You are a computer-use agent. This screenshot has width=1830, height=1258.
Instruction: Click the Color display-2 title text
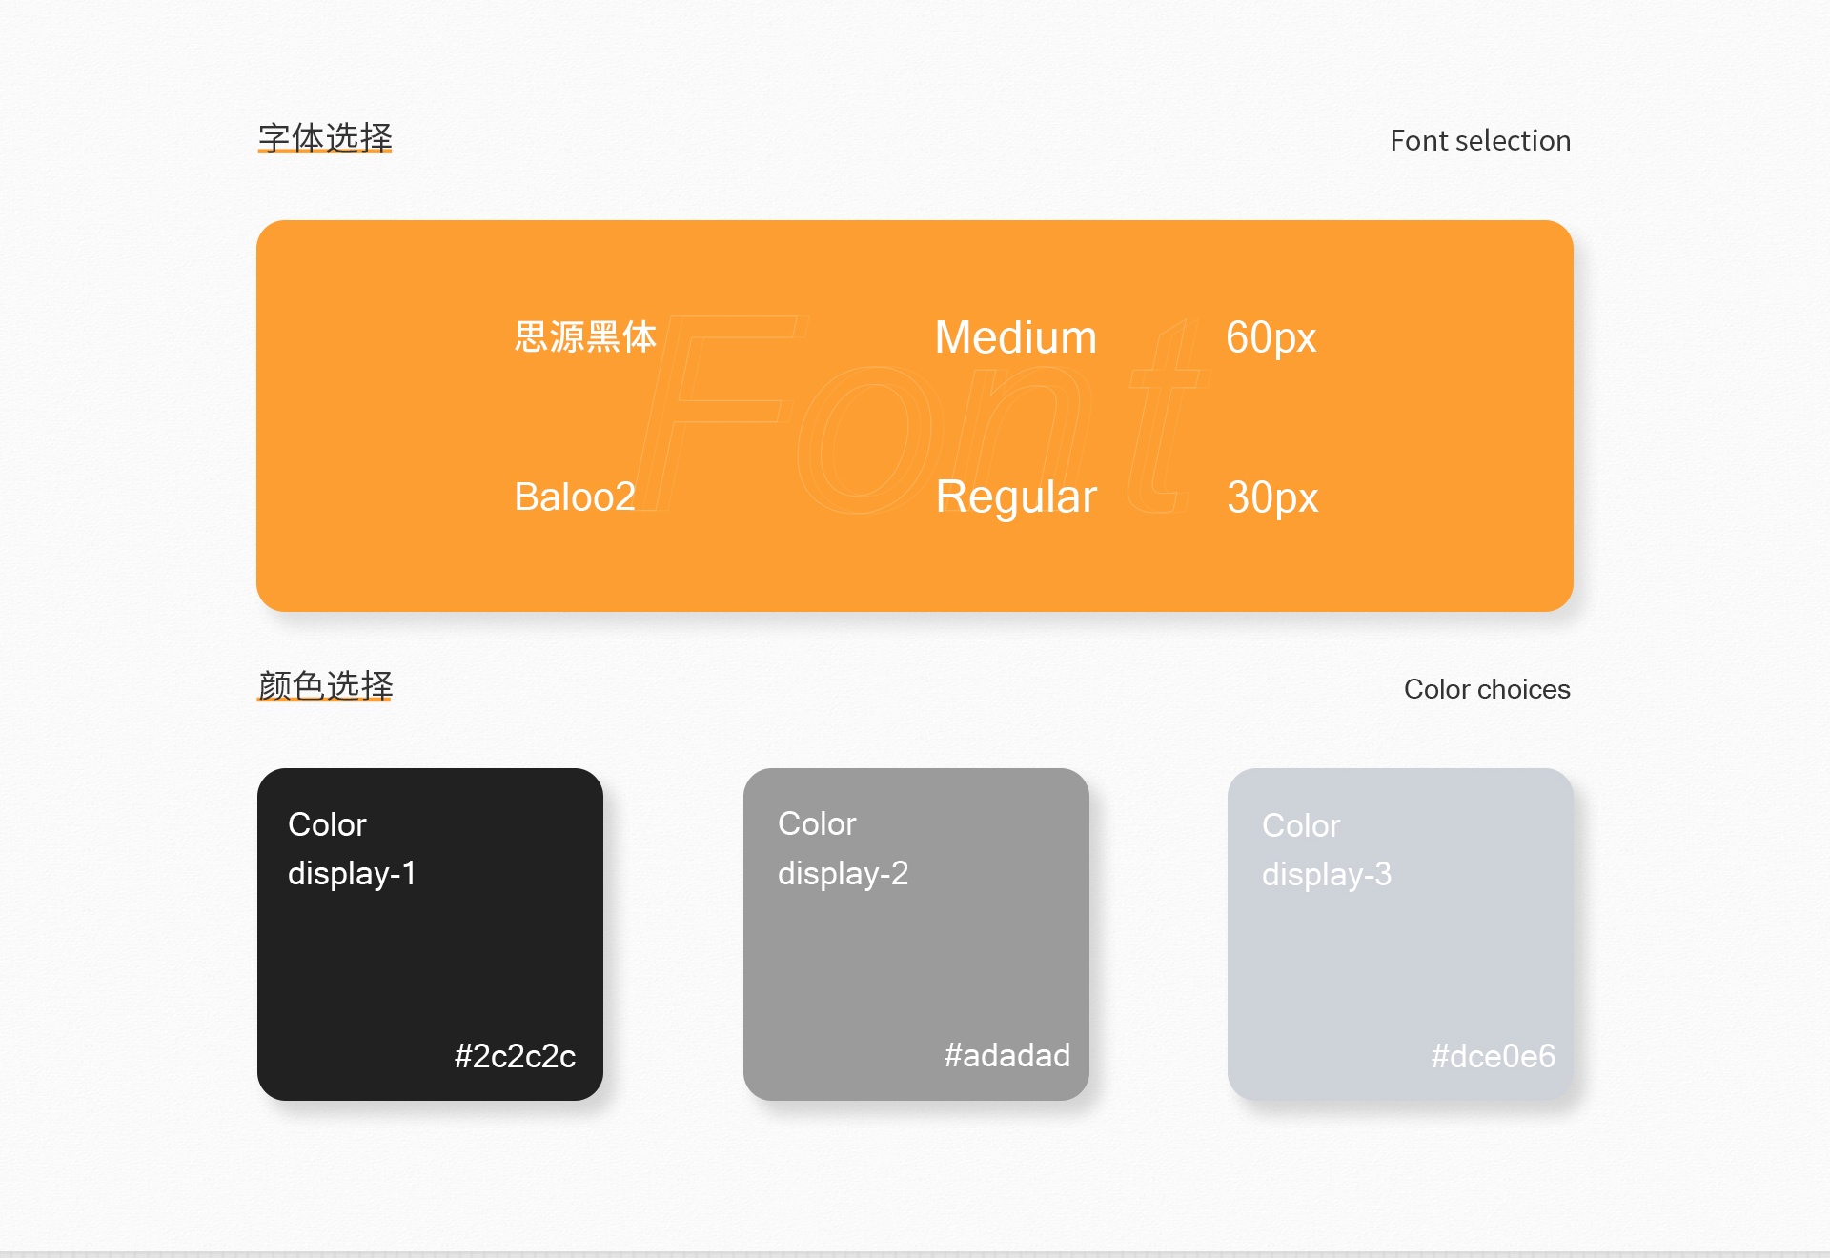tap(843, 848)
